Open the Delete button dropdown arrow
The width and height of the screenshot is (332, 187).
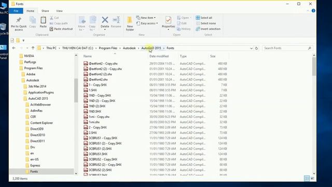coord(105,30)
